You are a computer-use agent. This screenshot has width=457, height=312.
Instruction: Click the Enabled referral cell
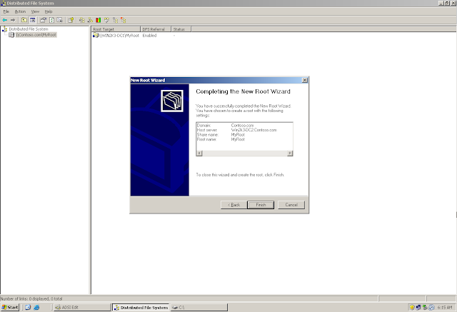click(149, 35)
